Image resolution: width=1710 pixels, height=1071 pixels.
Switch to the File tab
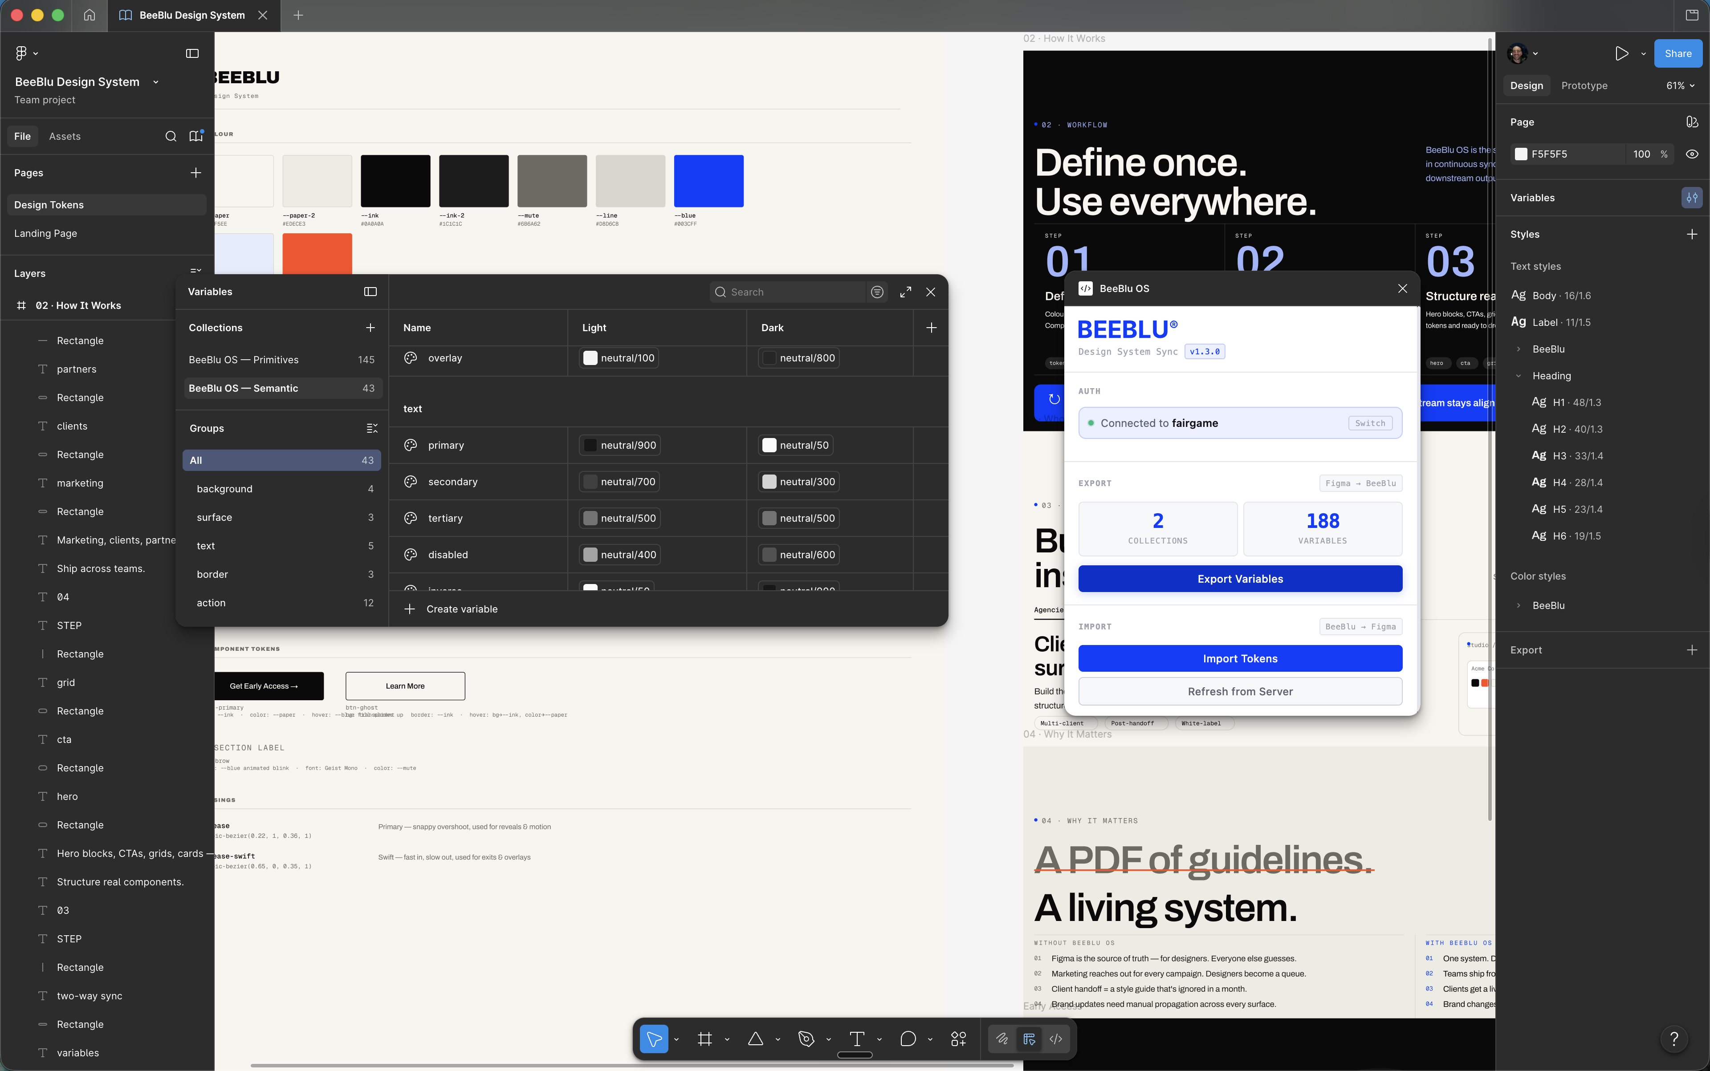23,136
